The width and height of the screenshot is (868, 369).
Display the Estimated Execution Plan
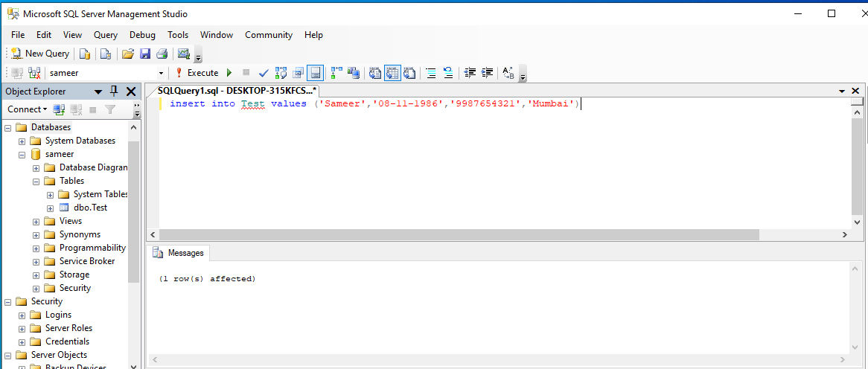coord(281,72)
